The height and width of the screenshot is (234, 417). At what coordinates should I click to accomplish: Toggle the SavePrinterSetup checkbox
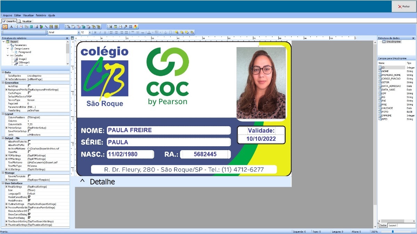(29, 131)
